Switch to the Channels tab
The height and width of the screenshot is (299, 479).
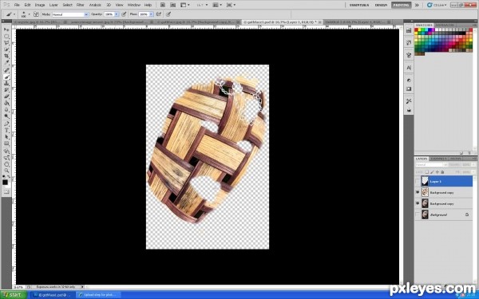[438, 159]
